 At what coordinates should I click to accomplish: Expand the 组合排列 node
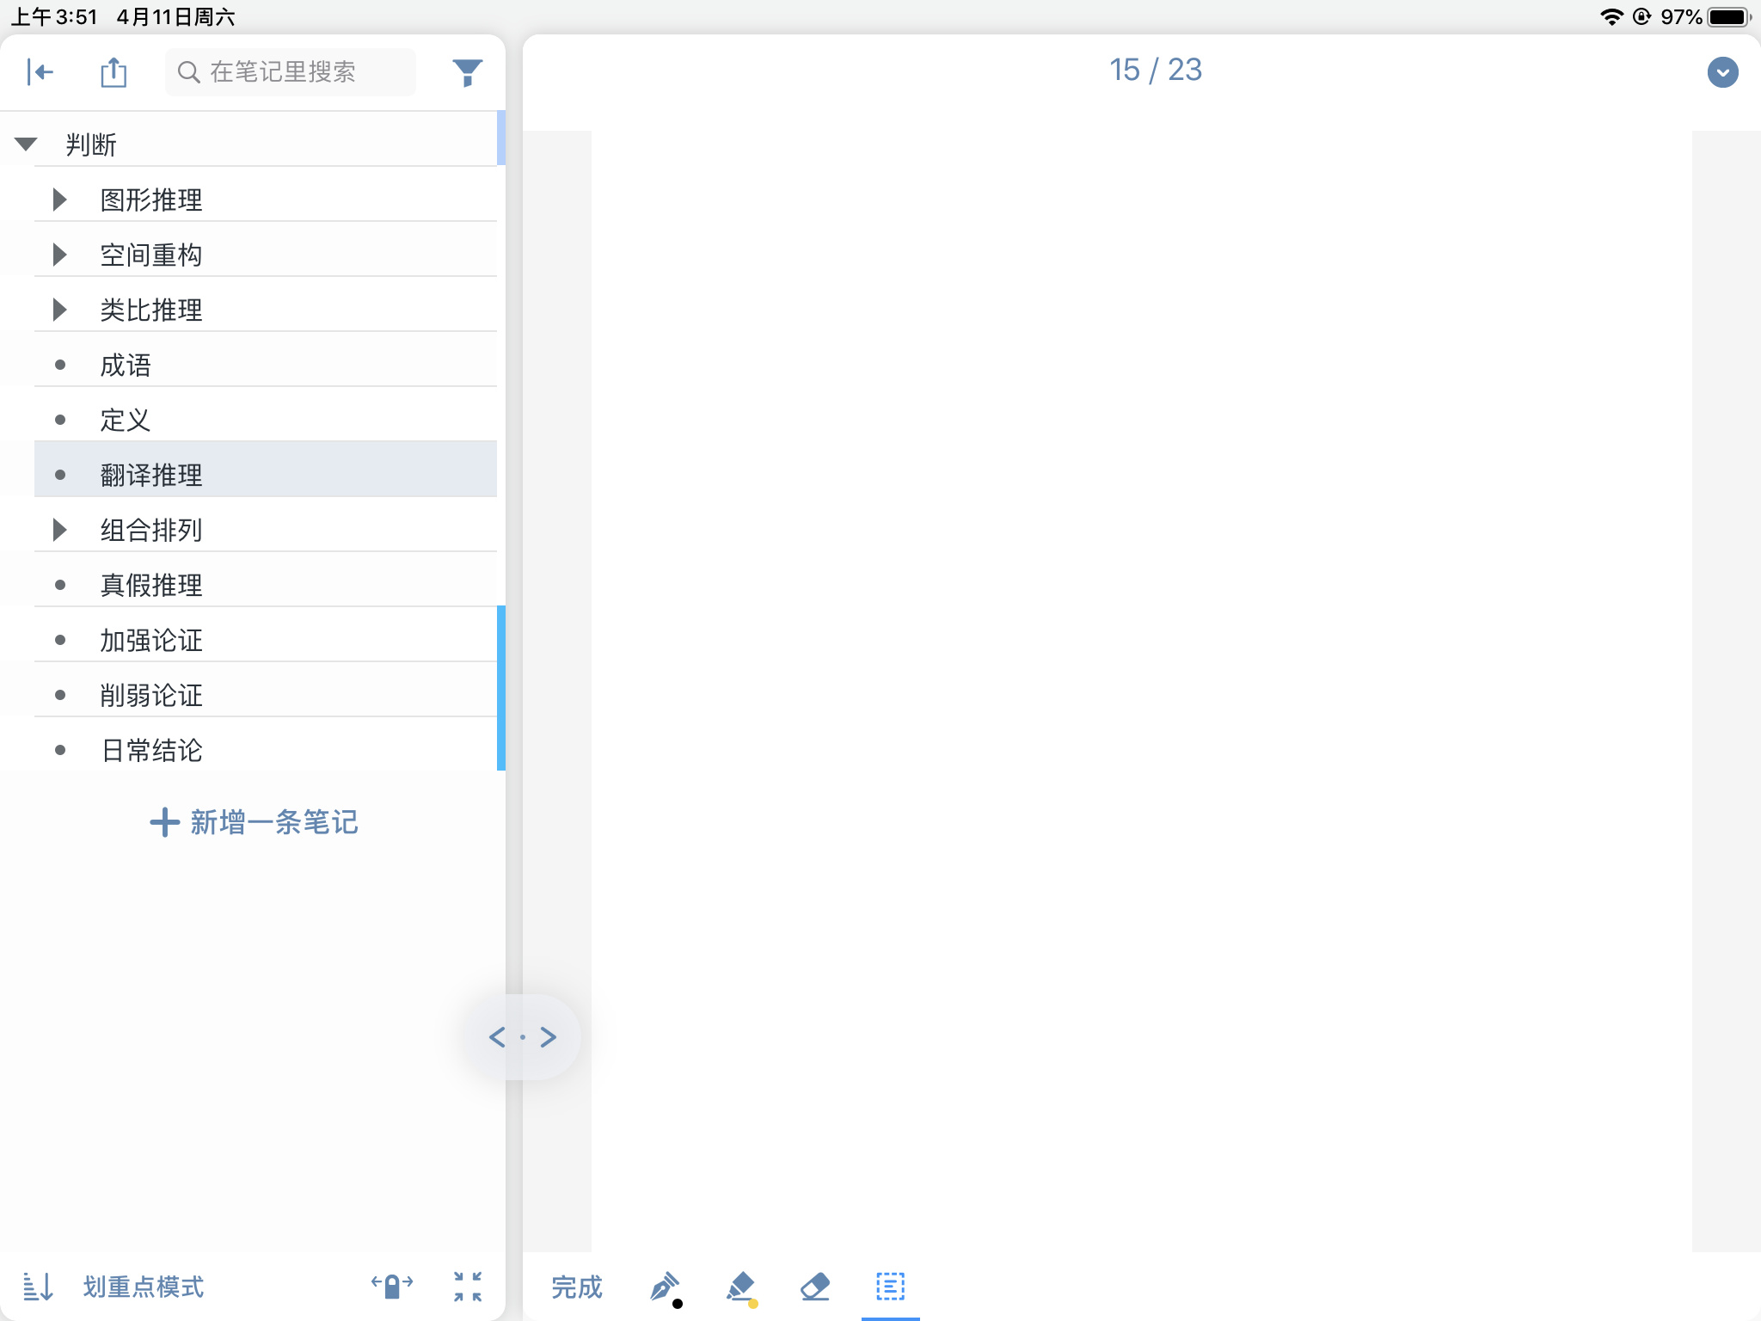pyautogui.click(x=59, y=530)
